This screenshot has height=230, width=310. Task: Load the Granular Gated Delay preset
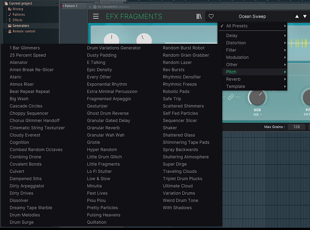[x=108, y=121]
